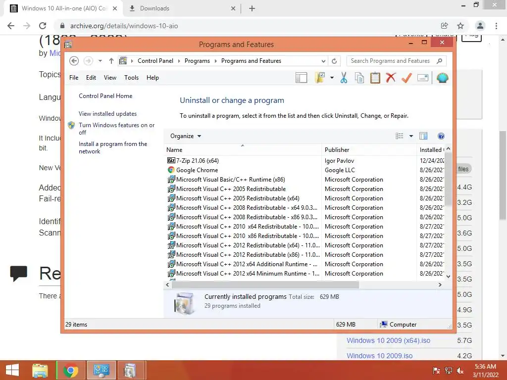The width and height of the screenshot is (507, 380).
Task: Open the Organize dropdown
Action: [x=186, y=136]
